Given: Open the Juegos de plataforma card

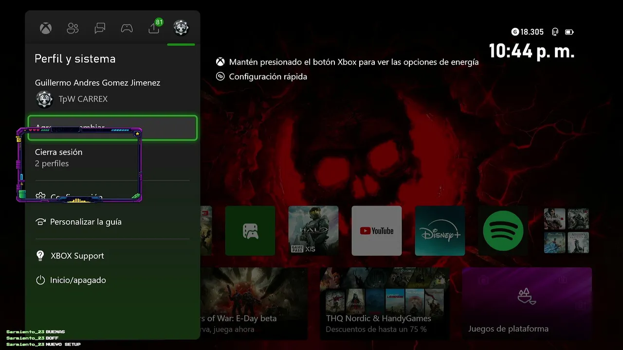Looking at the screenshot, I should [527, 303].
